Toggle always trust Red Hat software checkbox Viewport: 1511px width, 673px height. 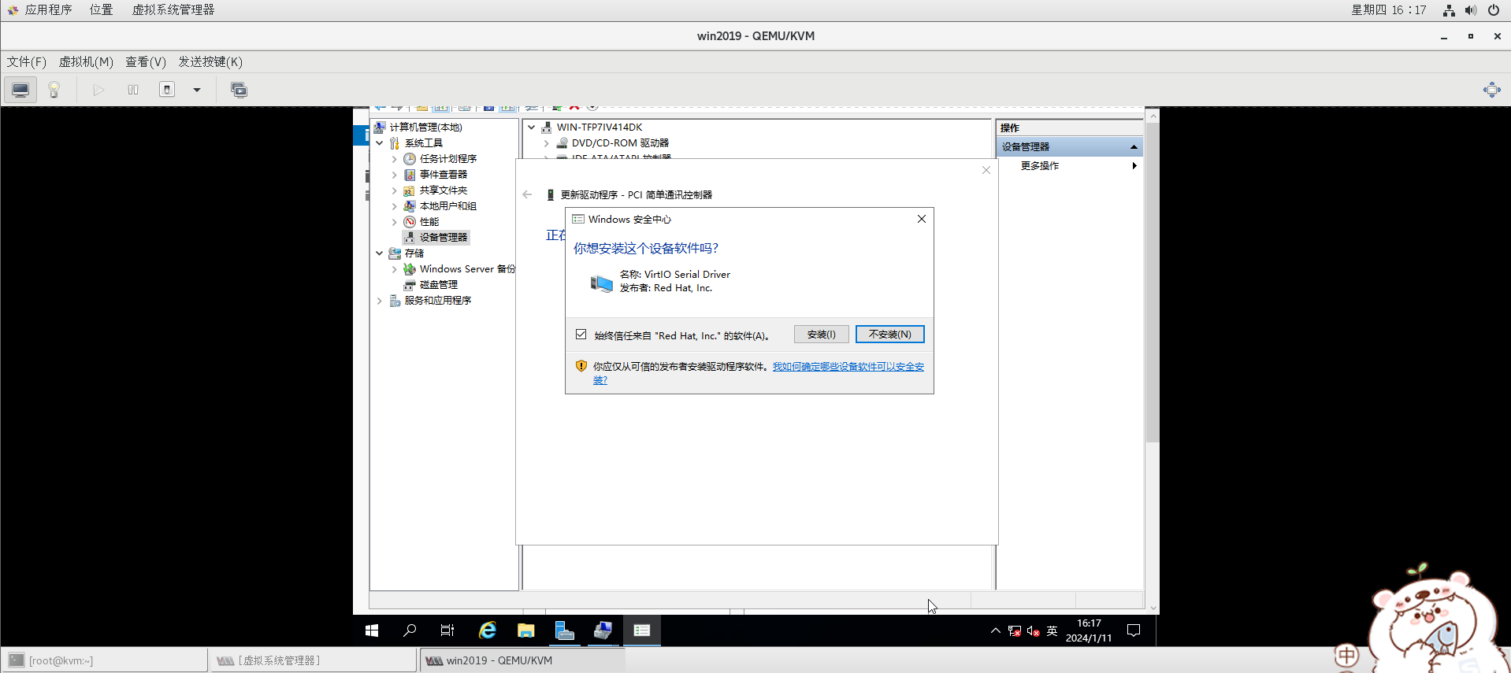[581, 335]
